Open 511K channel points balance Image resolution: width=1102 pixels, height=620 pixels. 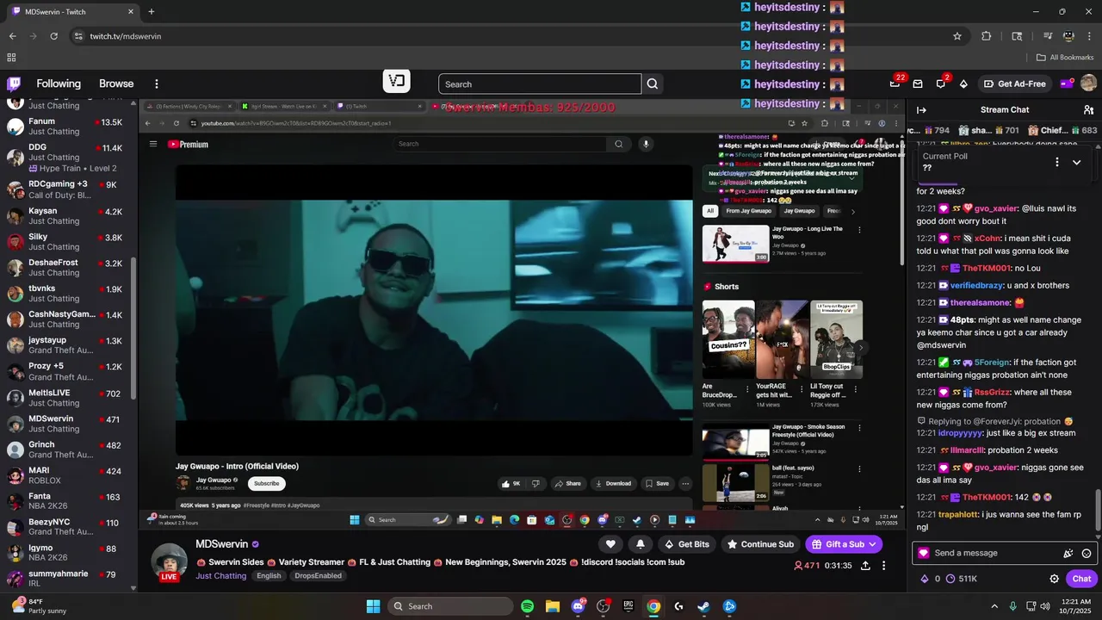961,579
